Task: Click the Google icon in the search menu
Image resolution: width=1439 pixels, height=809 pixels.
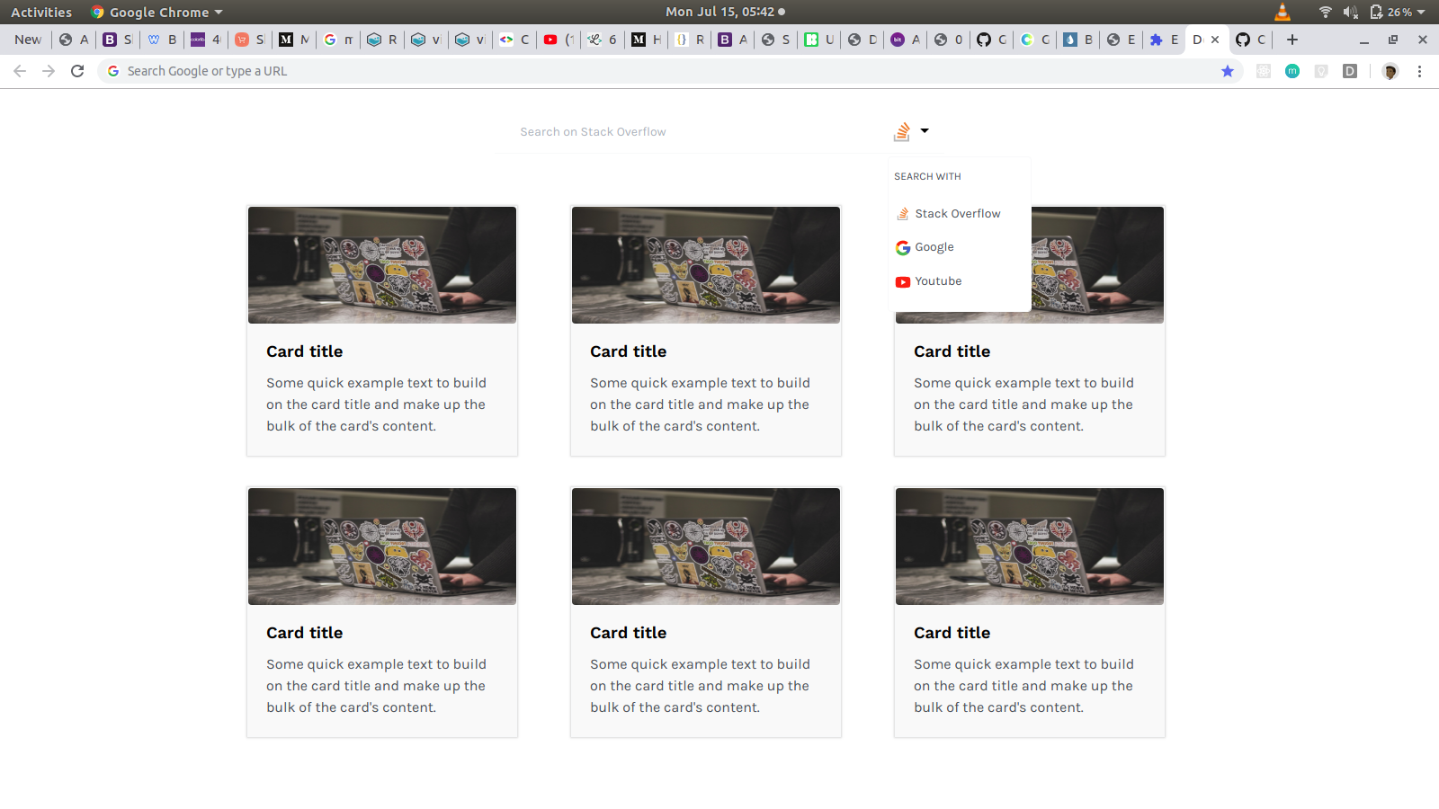Action: pos(902,247)
